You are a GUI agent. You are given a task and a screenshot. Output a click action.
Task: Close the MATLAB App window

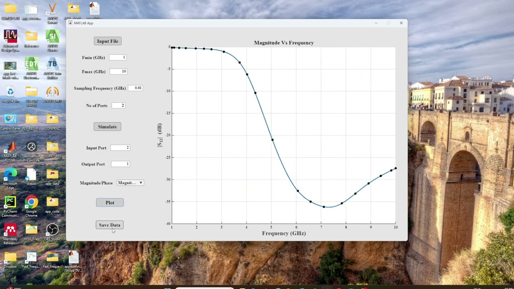click(401, 23)
